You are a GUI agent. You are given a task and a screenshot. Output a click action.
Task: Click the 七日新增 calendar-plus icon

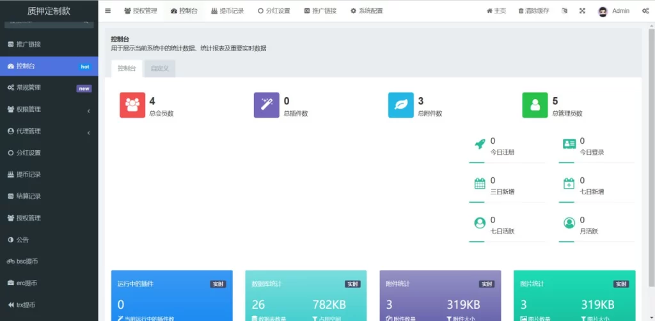tap(569, 184)
